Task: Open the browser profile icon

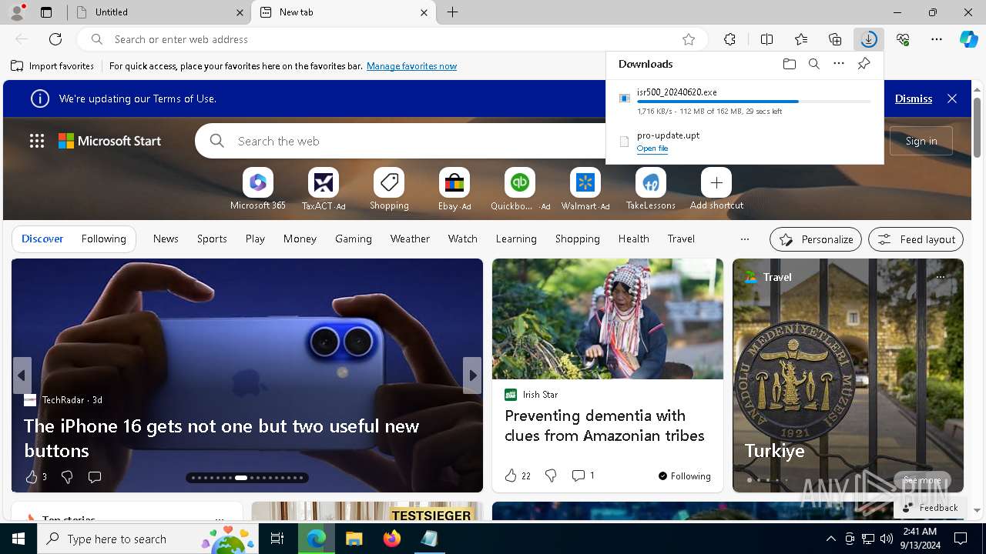Action: tap(17, 12)
